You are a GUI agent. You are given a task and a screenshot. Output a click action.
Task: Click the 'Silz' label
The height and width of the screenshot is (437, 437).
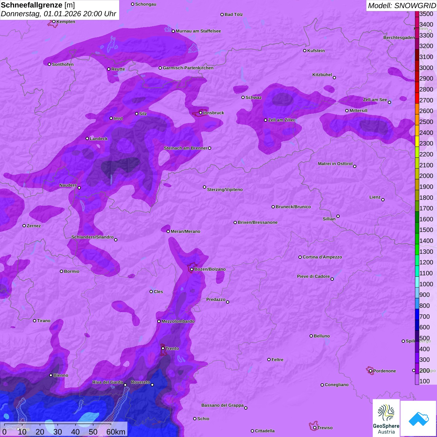(143, 114)
